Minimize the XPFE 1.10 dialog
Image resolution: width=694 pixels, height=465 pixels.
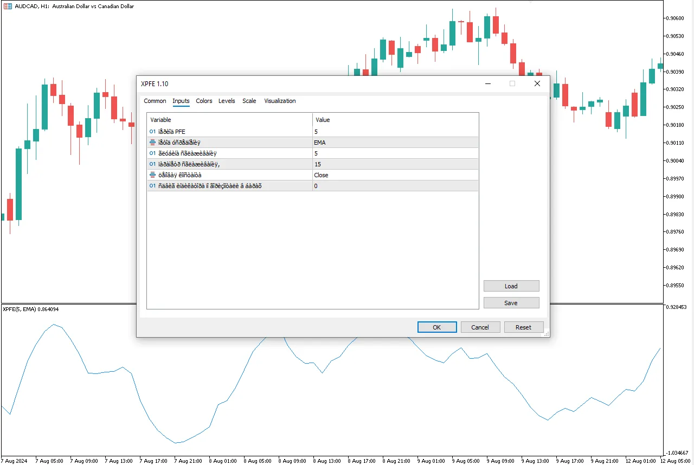(x=488, y=83)
